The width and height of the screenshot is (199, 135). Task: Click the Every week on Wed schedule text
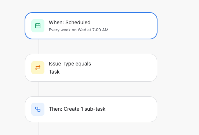click(79, 30)
